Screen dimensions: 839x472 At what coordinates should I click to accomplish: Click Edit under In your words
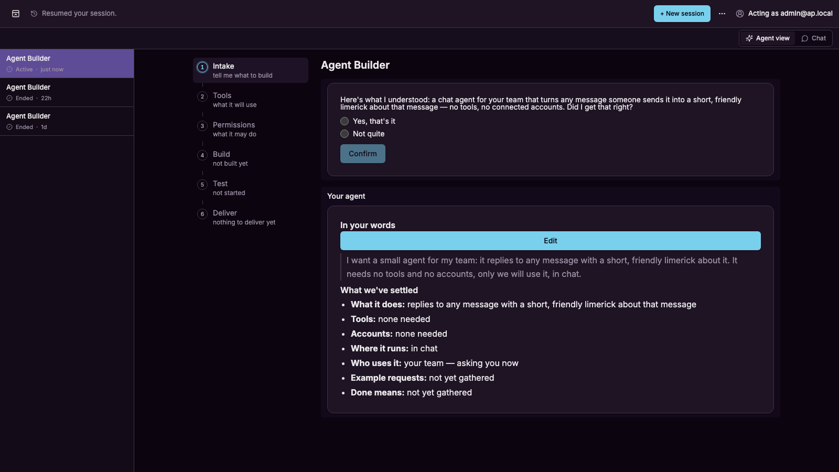(x=551, y=241)
